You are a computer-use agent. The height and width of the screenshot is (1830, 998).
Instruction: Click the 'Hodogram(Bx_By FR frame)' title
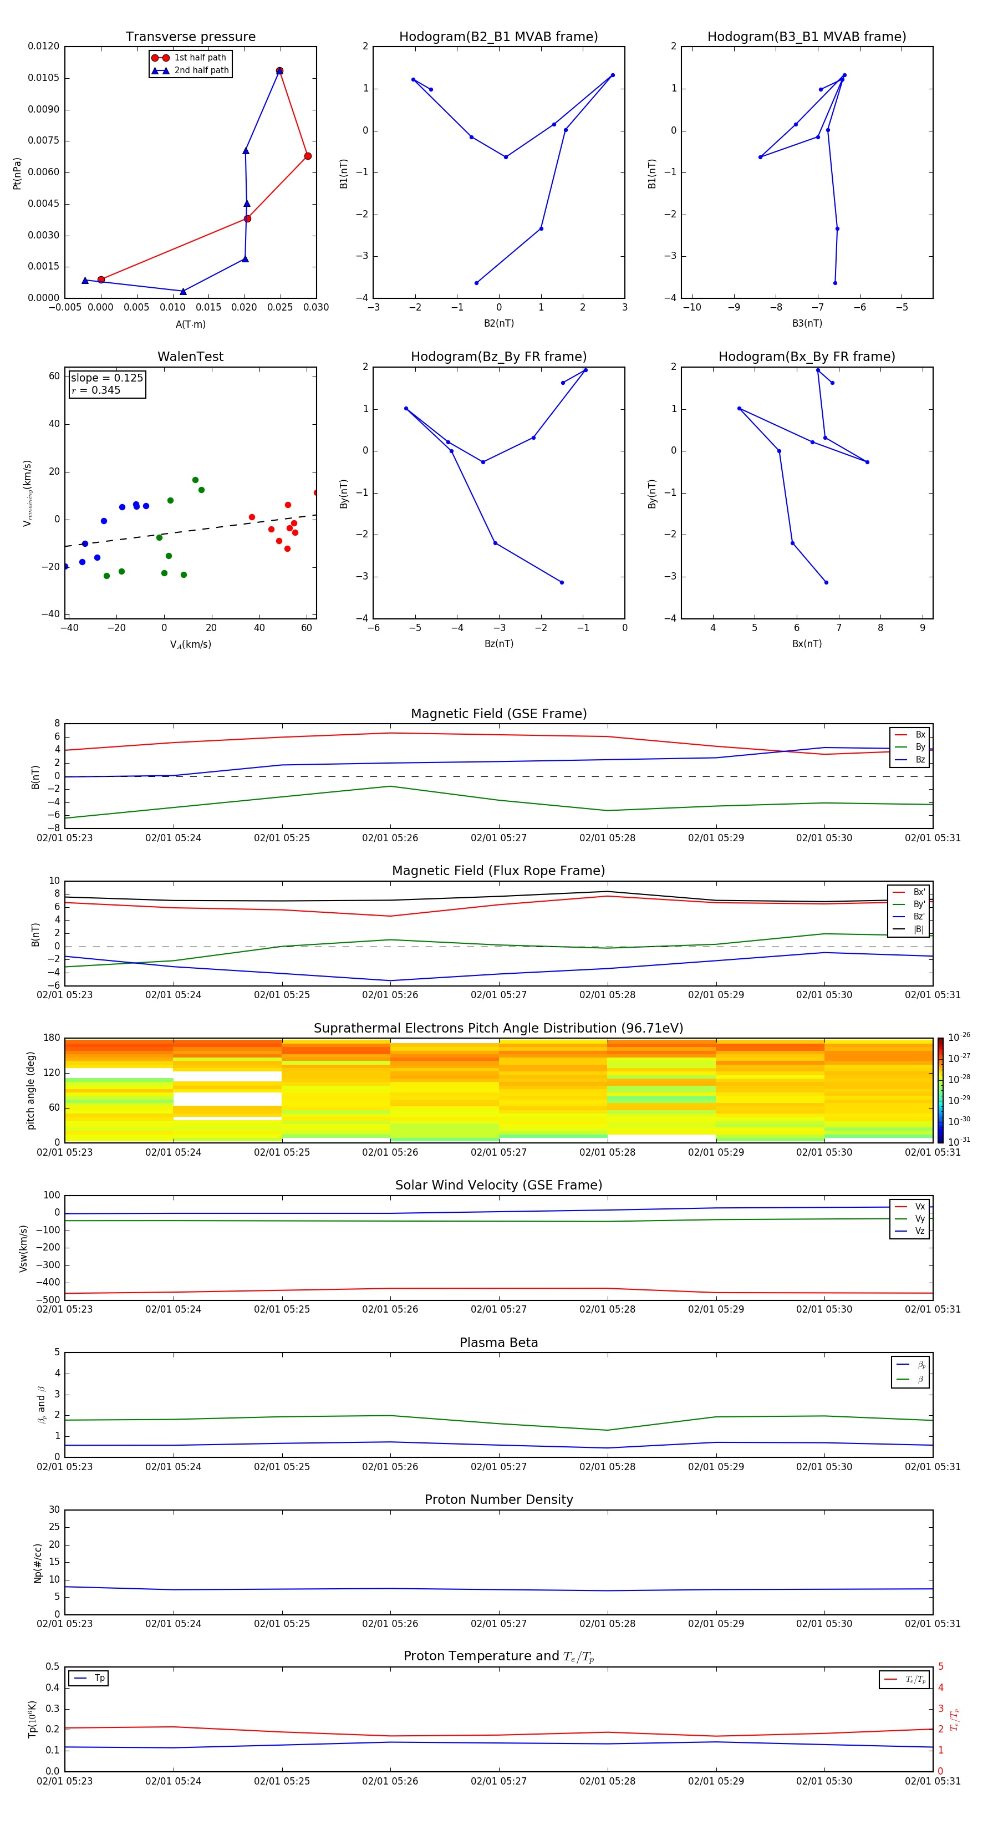pyautogui.click(x=807, y=357)
